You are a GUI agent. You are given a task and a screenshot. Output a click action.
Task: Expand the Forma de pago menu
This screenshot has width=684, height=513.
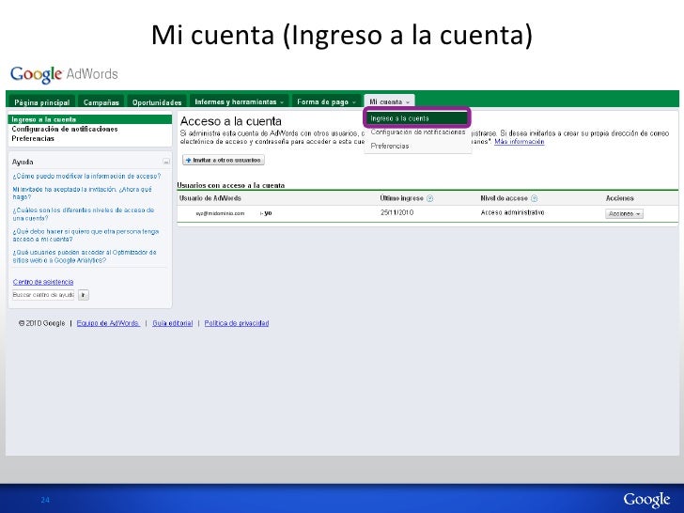(326, 101)
